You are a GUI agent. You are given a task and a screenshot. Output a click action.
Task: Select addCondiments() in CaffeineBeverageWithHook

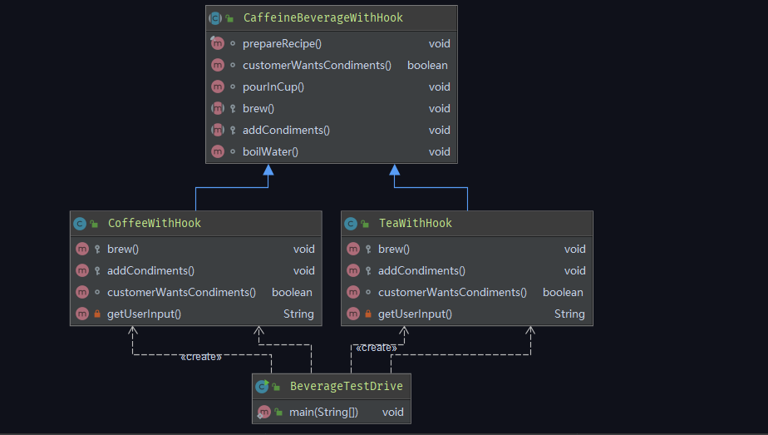[286, 130]
